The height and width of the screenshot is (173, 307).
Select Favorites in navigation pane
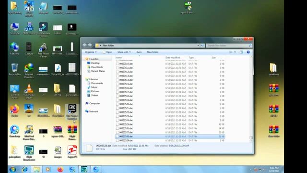[94, 59]
